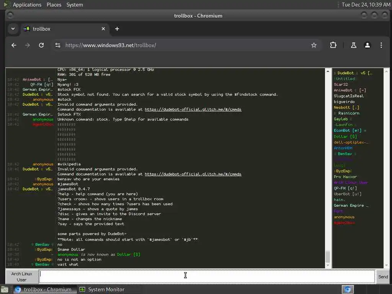Select AntonMBH in the user list
The height and width of the screenshot is (294, 392).
pos(343,148)
